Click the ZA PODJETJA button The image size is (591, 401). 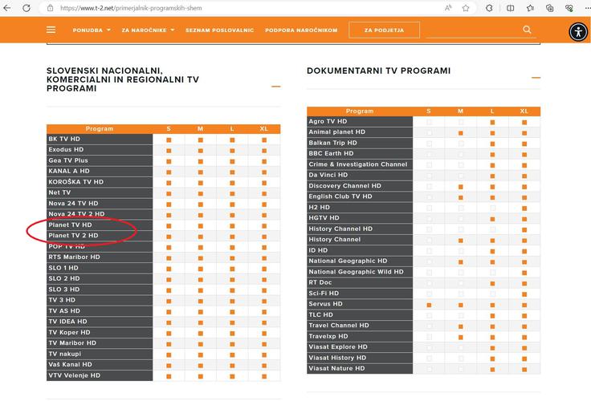(x=384, y=30)
